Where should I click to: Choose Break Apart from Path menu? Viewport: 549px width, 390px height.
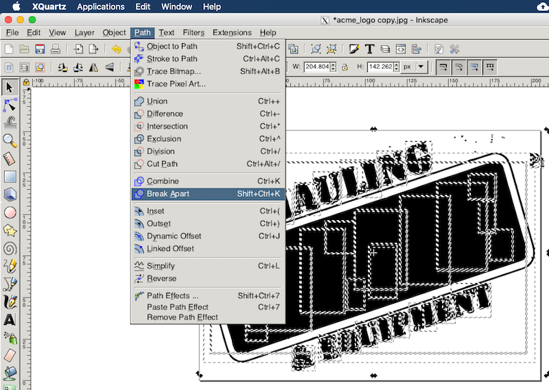coord(208,194)
